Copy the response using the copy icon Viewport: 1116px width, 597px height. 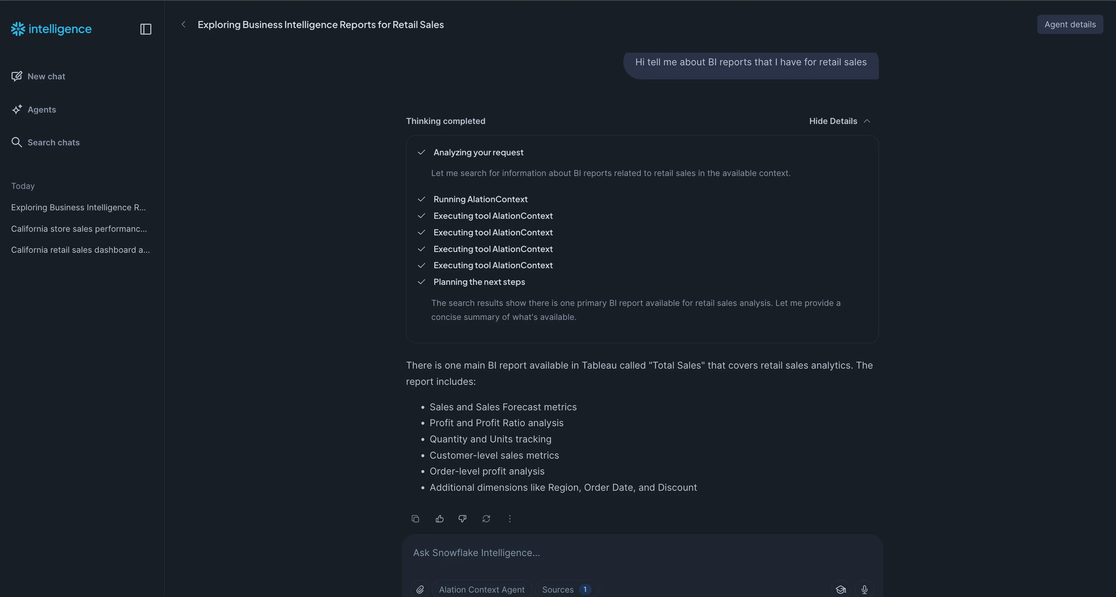coord(415,519)
